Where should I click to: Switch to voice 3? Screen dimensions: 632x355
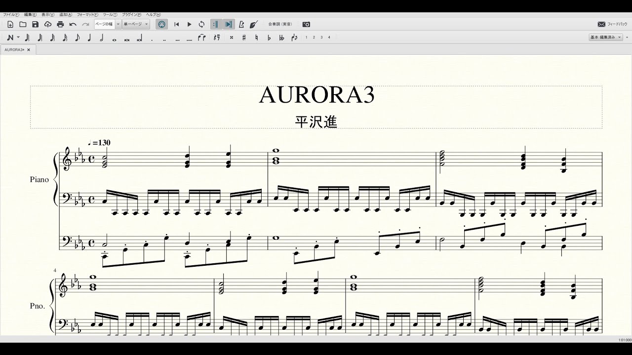coord(321,37)
